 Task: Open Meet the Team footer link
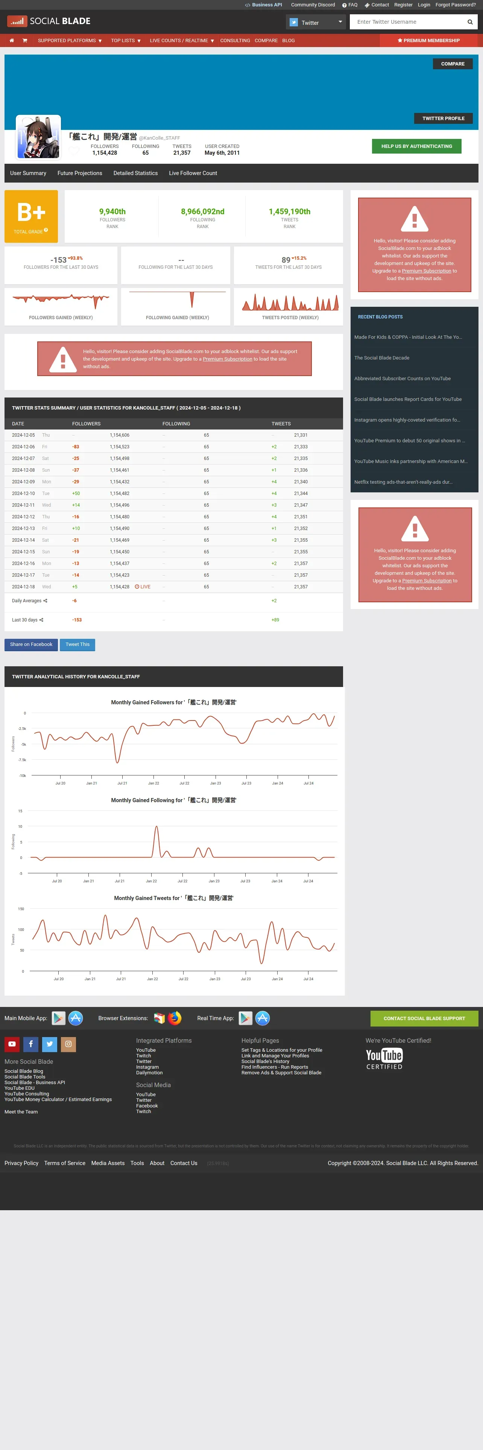point(21,1112)
